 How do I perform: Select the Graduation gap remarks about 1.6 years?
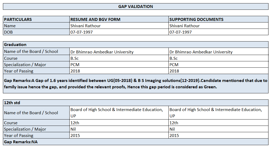tap(136, 84)
